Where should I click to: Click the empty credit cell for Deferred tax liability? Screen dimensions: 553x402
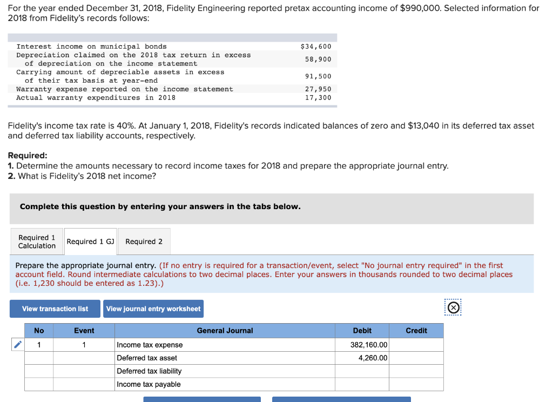[416, 371]
